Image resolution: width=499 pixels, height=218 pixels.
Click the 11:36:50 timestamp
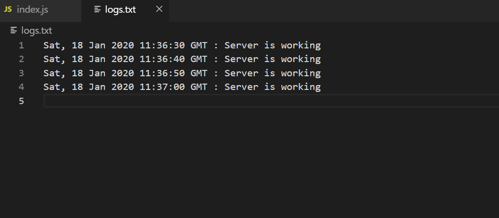click(x=162, y=73)
